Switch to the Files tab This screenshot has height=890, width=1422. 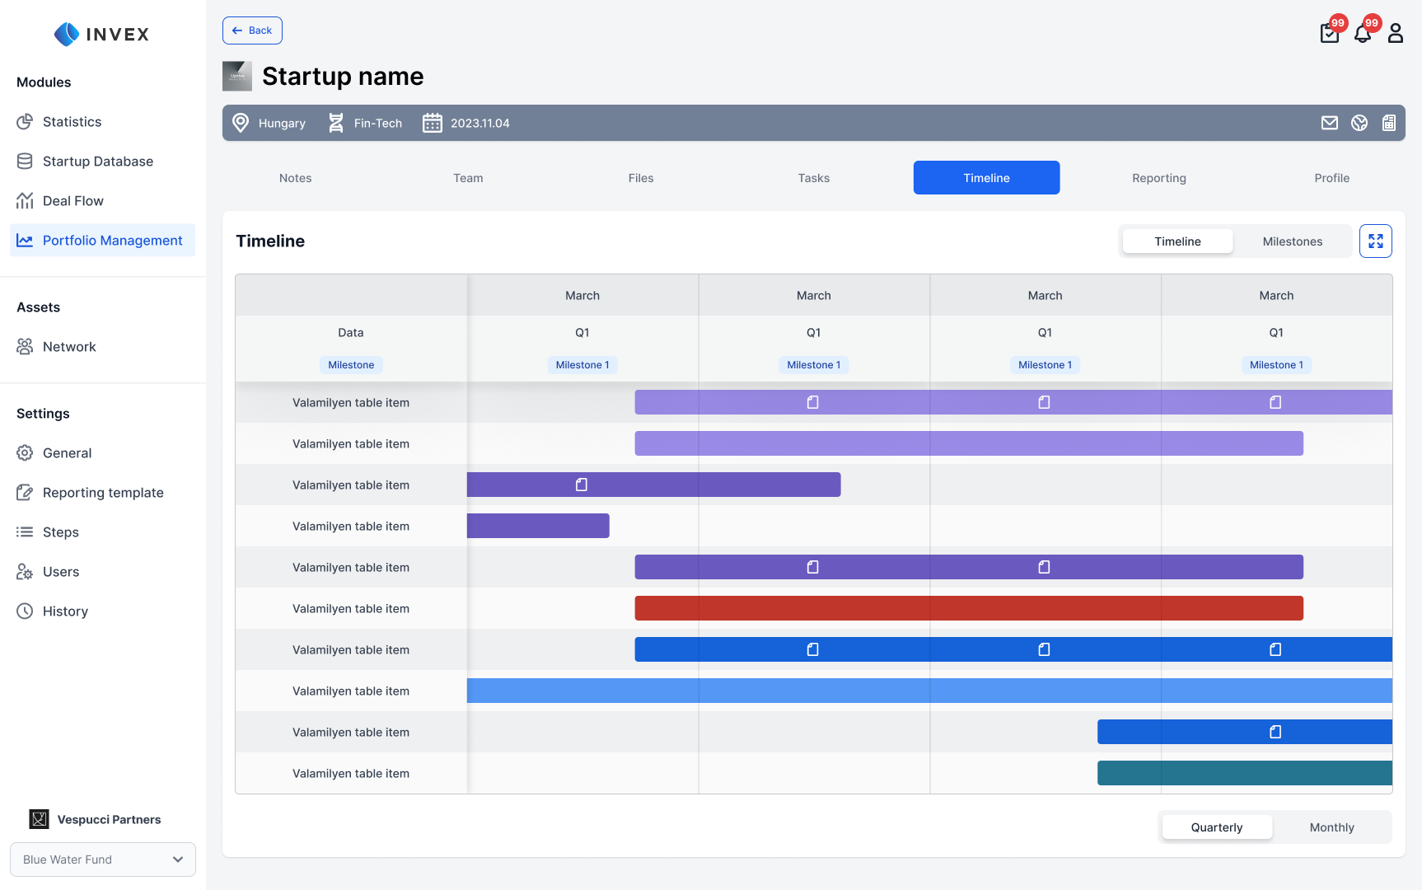pos(640,178)
